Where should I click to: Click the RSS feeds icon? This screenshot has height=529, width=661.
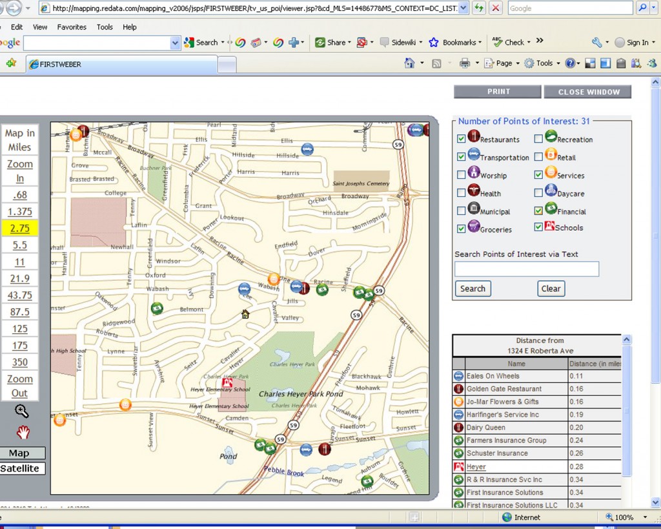pyautogui.click(x=436, y=64)
